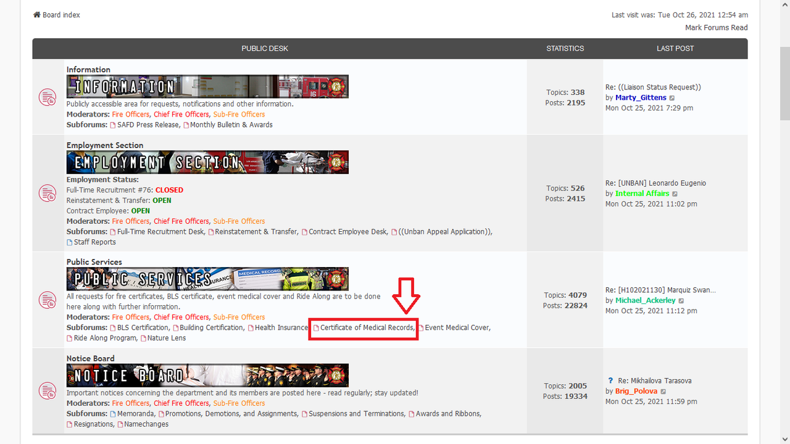Image resolution: width=790 pixels, height=444 pixels.
Task: Open BLS Certification subforum
Action: pos(143,327)
